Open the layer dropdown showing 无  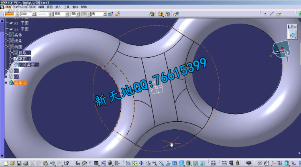click(x=105, y=14)
